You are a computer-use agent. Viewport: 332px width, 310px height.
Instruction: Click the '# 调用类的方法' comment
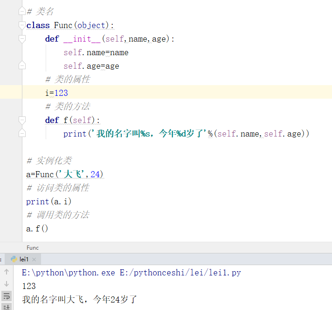click(x=58, y=215)
